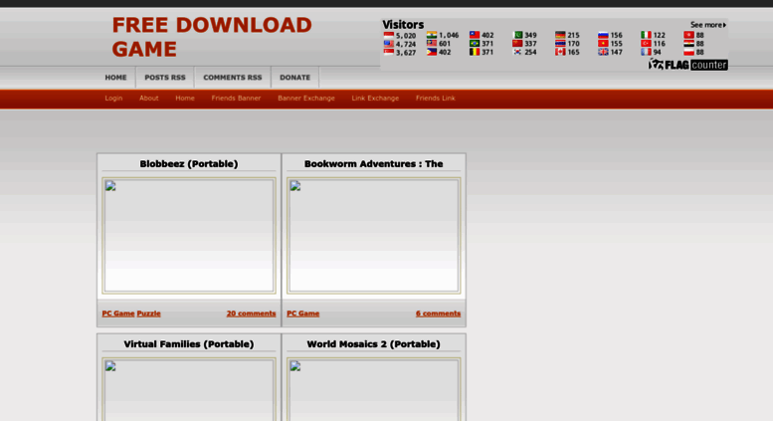Click the Thailand flag beside 170
The width and height of the screenshot is (773, 421).
(x=560, y=44)
